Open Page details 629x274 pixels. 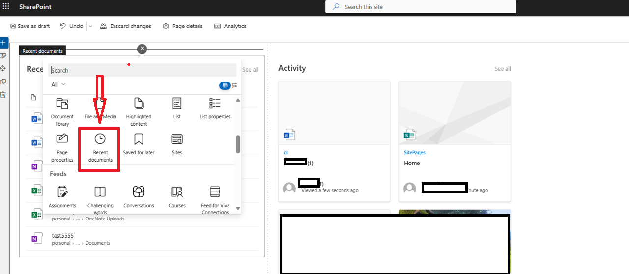pyautogui.click(x=183, y=26)
